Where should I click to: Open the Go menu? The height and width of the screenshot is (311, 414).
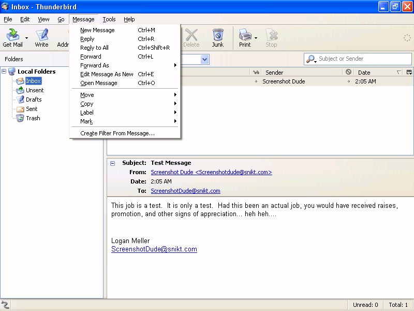[x=61, y=19]
